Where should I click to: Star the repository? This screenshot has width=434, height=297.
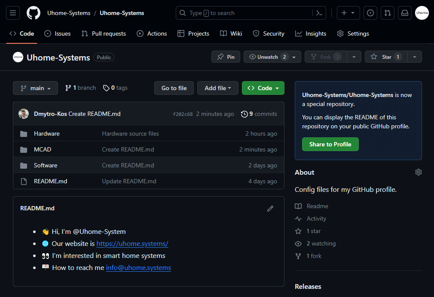(x=386, y=57)
